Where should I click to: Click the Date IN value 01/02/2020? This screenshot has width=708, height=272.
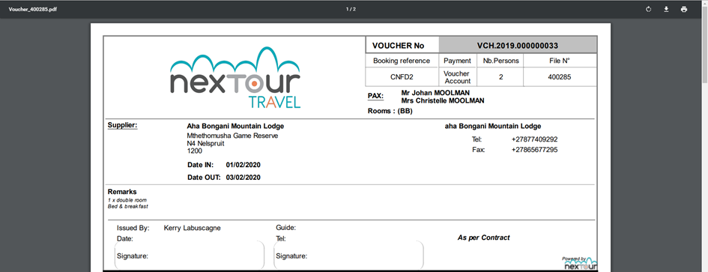click(243, 165)
